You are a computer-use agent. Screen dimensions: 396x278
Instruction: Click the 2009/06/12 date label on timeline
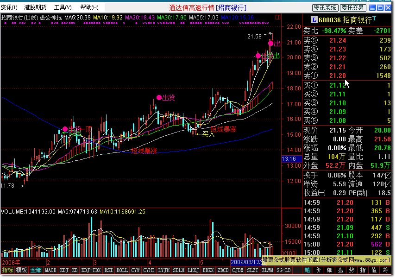coord(246,262)
